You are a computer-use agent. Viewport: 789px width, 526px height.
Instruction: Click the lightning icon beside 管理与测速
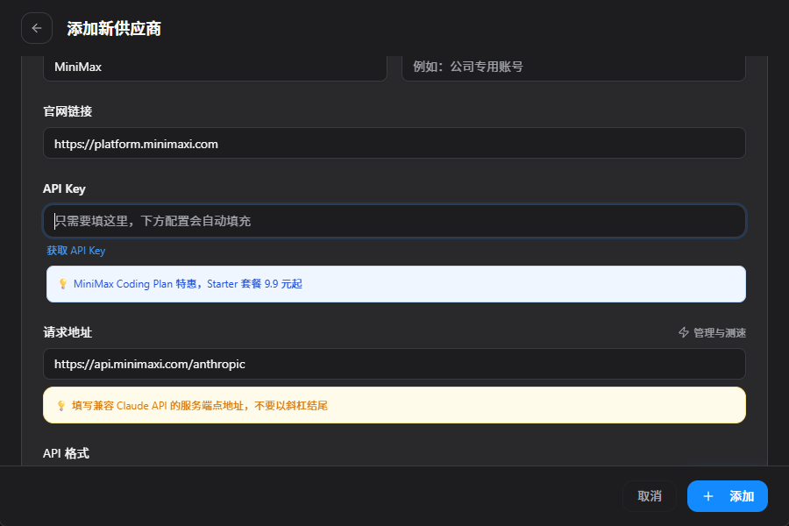(684, 333)
